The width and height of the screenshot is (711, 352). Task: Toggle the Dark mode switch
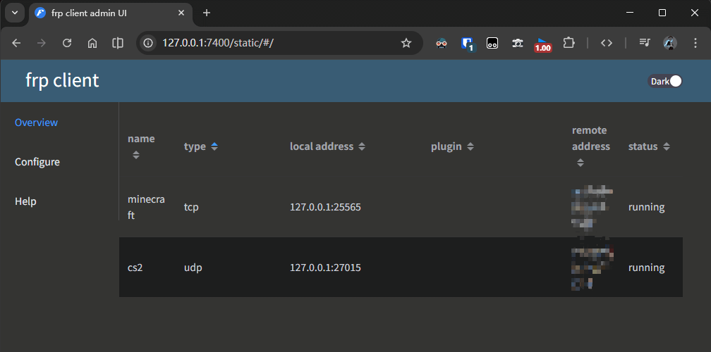[x=664, y=82]
